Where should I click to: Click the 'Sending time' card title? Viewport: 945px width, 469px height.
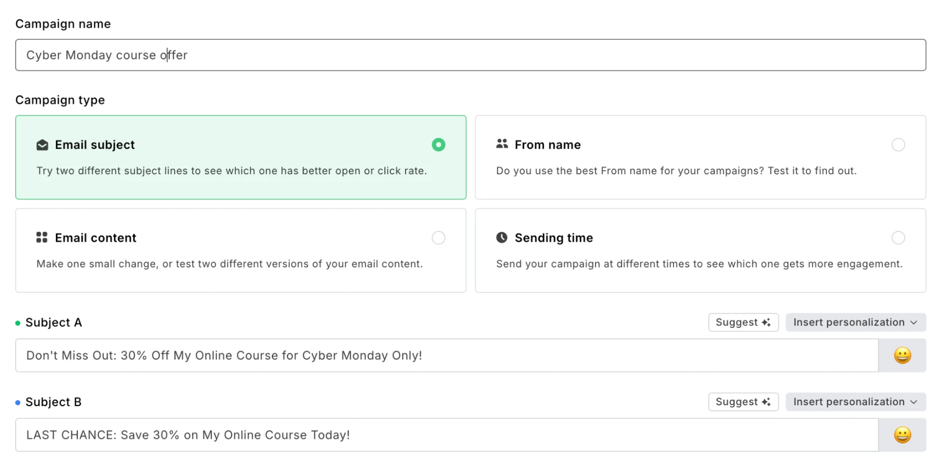(554, 238)
